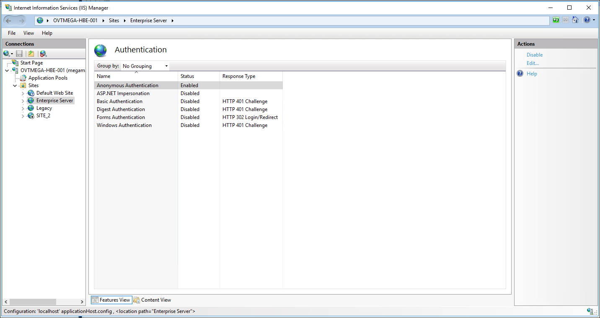This screenshot has width=600, height=318.
Task: Open breadcrumb arrow after Sites
Action: (x=125, y=21)
